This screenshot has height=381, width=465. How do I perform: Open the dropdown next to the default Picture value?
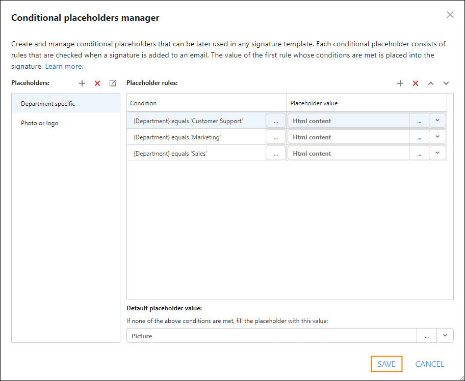click(445, 335)
